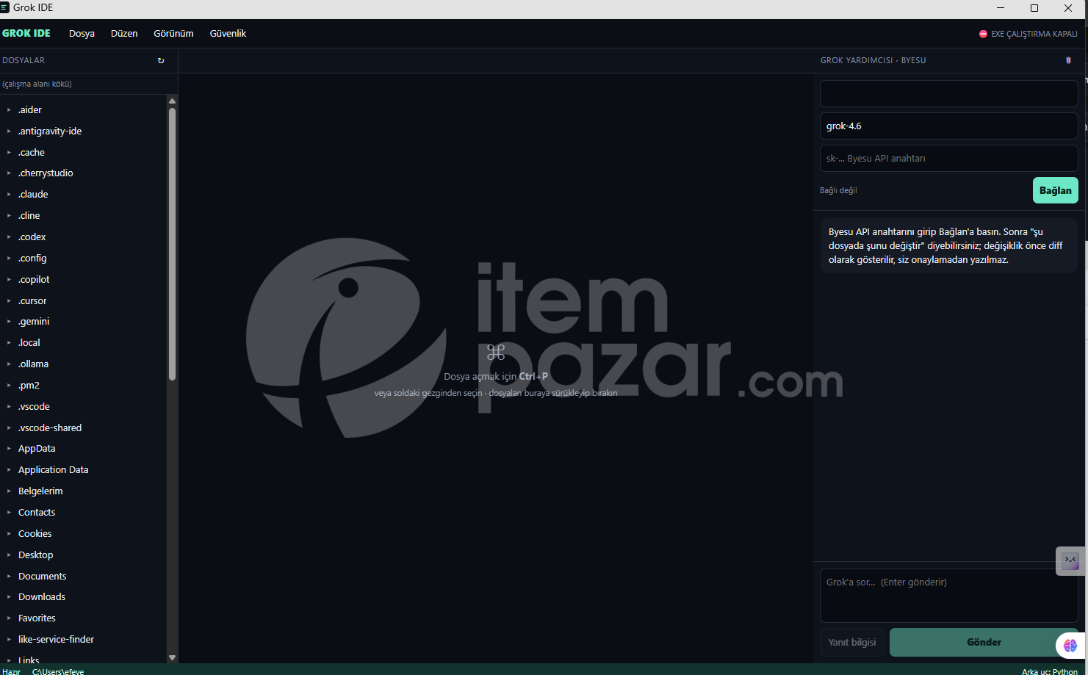This screenshot has height=675, width=1088.
Task: Select the Documents folder name
Action: coord(43,577)
